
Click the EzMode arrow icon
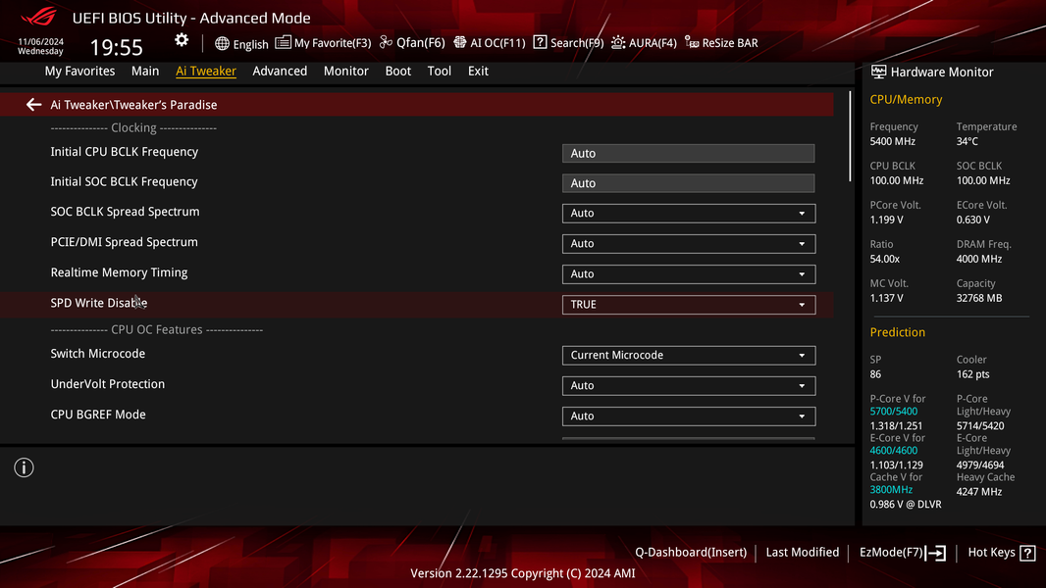[935, 553]
